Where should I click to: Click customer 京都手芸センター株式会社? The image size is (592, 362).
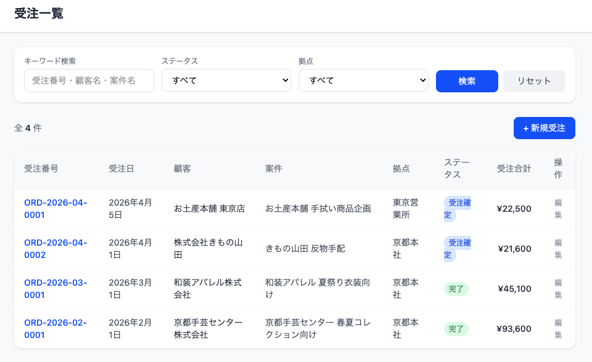208,329
